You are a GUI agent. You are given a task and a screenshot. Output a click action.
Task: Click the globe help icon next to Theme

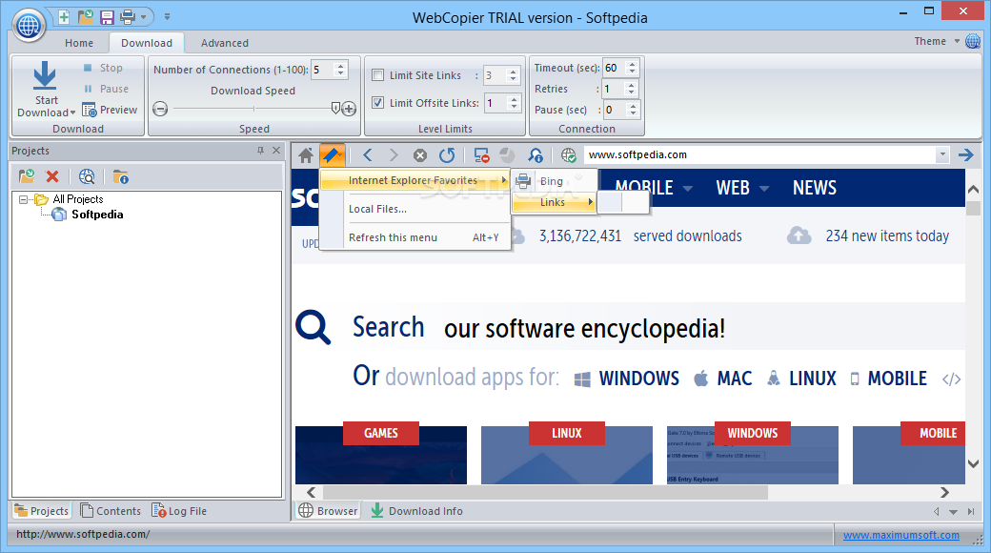(x=973, y=41)
